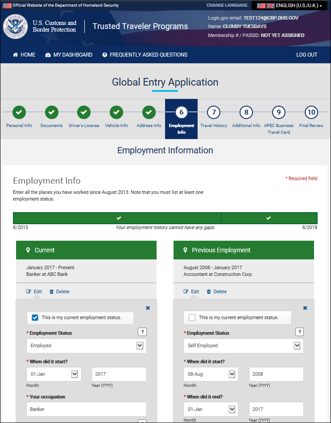Screen dimensions: 331x423
Task: Delete the Previous Employment entry
Action: 216,292
